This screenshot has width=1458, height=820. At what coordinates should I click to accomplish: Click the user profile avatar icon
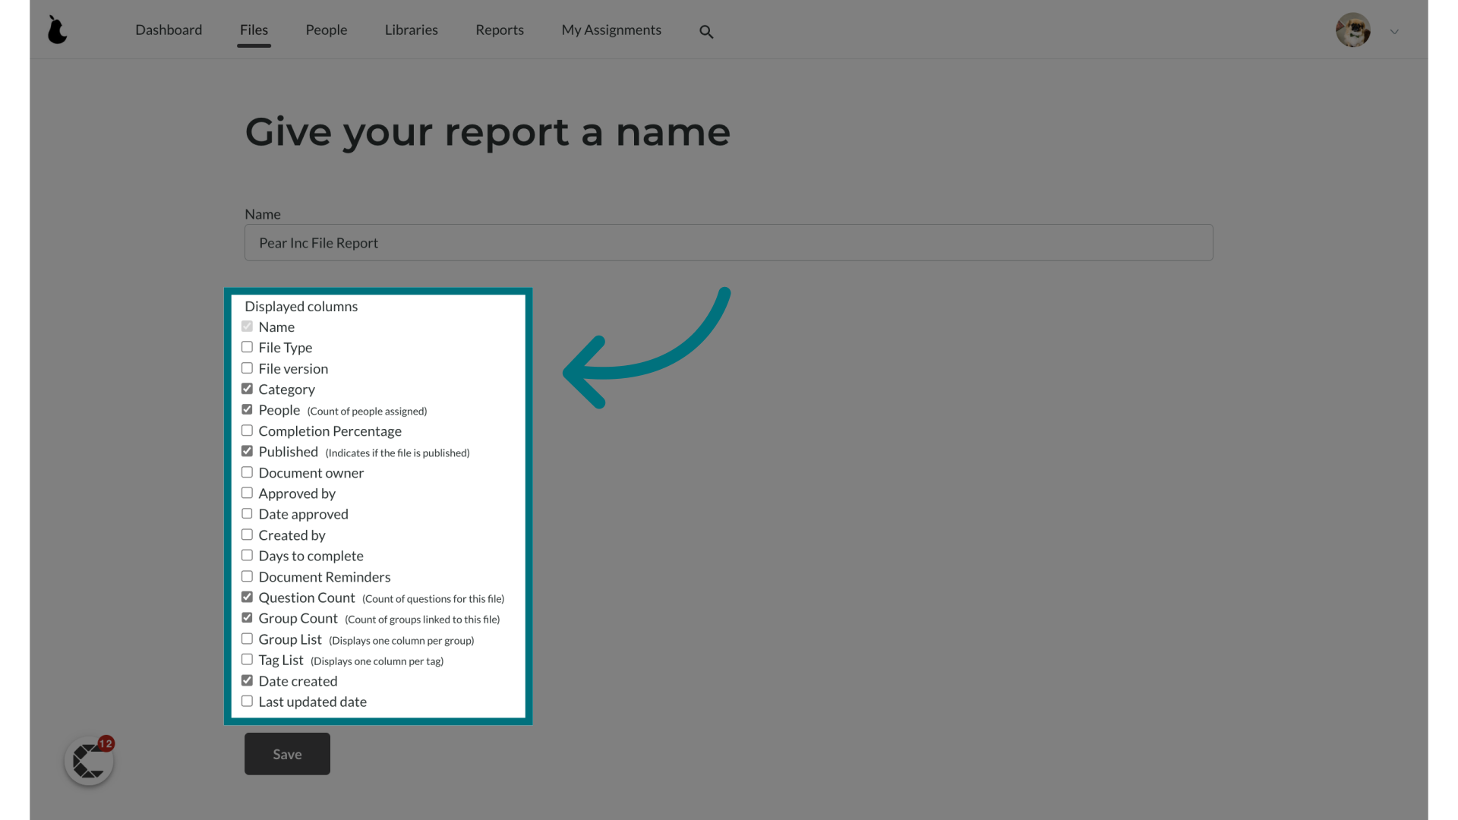[x=1353, y=29]
